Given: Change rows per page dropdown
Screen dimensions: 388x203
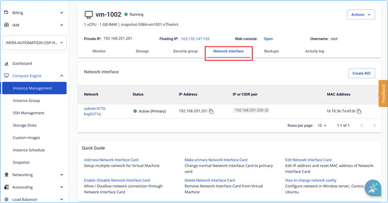Looking at the screenshot, I should click(322, 125).
